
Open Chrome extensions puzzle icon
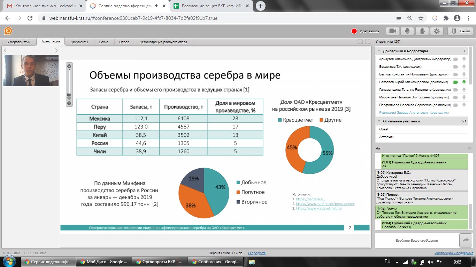[x=446, y=18]
